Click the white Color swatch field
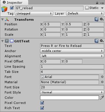The height and width of the screenshot is (112, 105). [x=70, y=98]
